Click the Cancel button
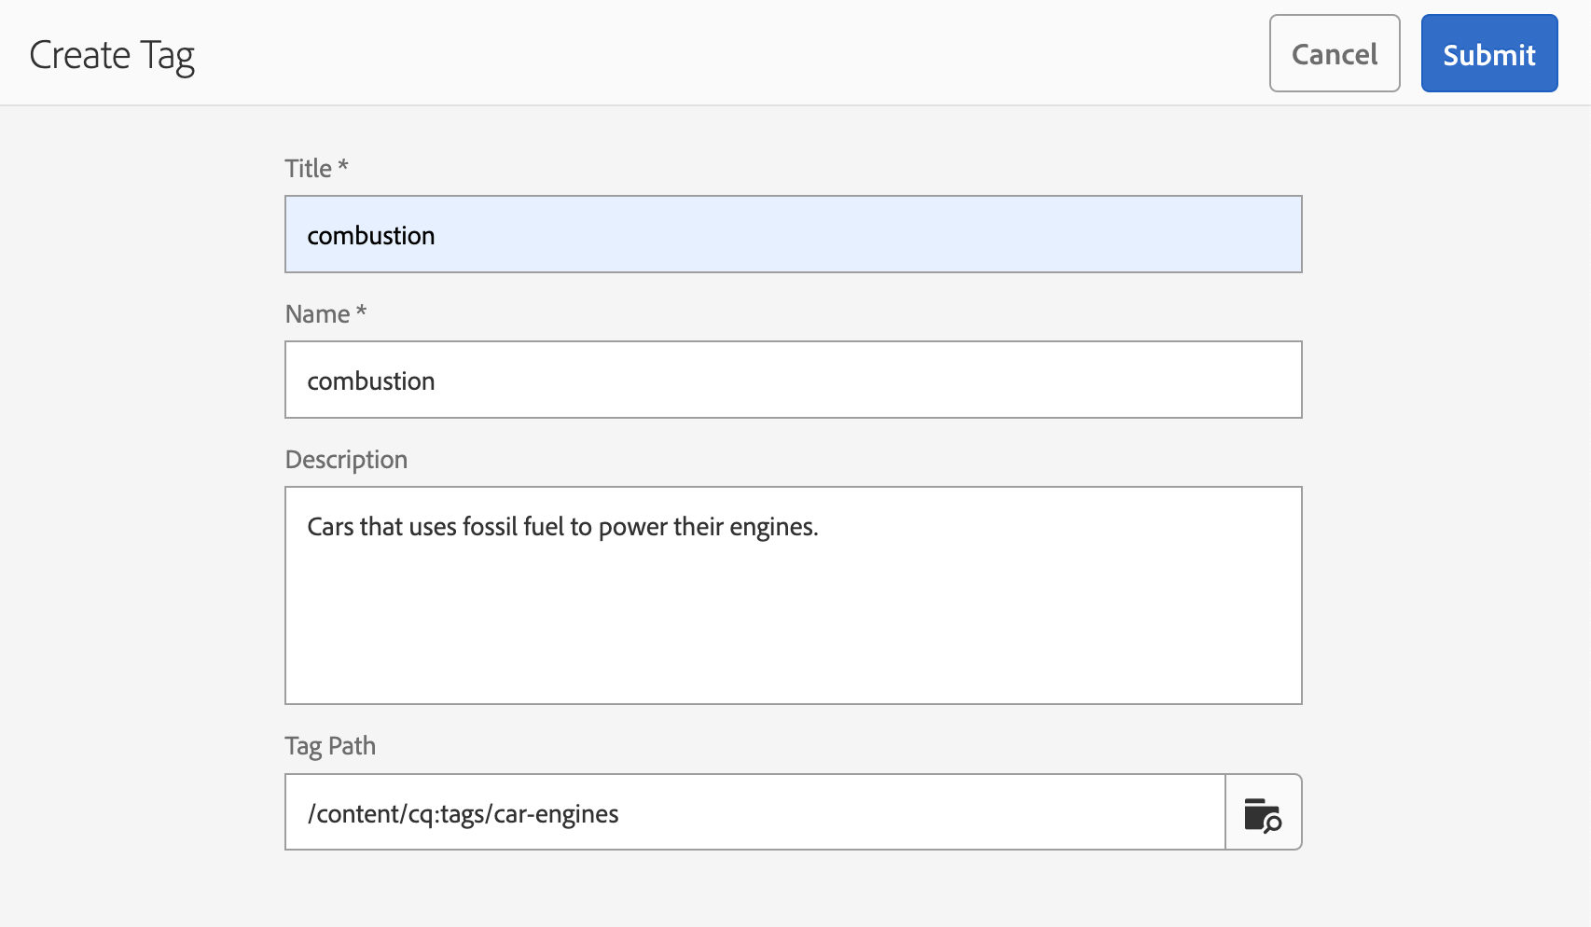 [x=1335, y=53]
